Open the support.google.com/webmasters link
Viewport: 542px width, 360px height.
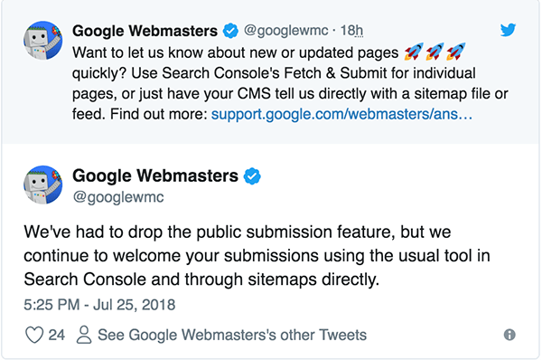341,114
